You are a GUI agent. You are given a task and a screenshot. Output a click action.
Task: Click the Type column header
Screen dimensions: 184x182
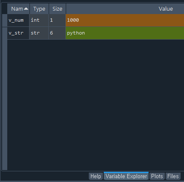(x=39, y=9)
